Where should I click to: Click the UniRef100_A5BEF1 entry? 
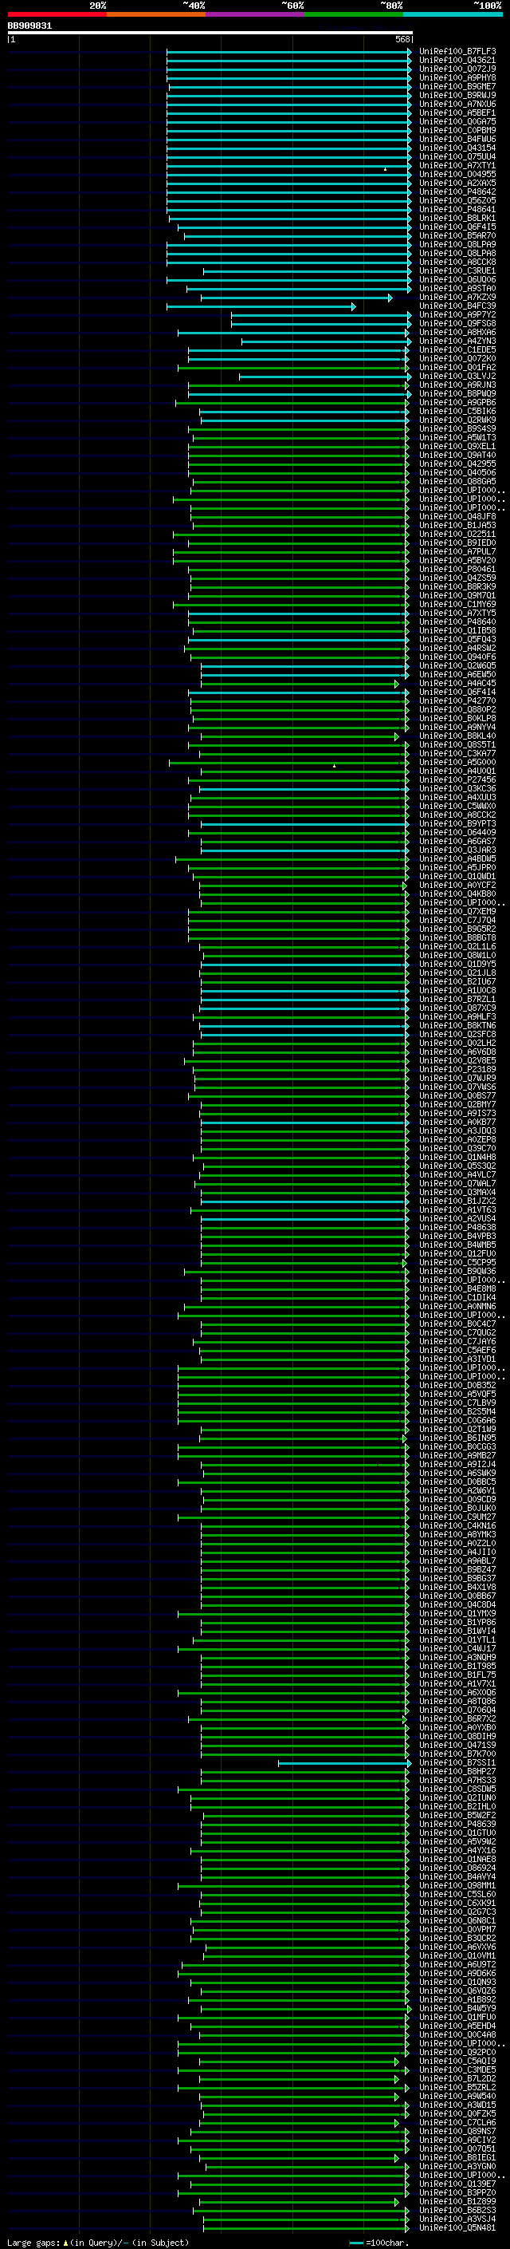pos(457,112)
